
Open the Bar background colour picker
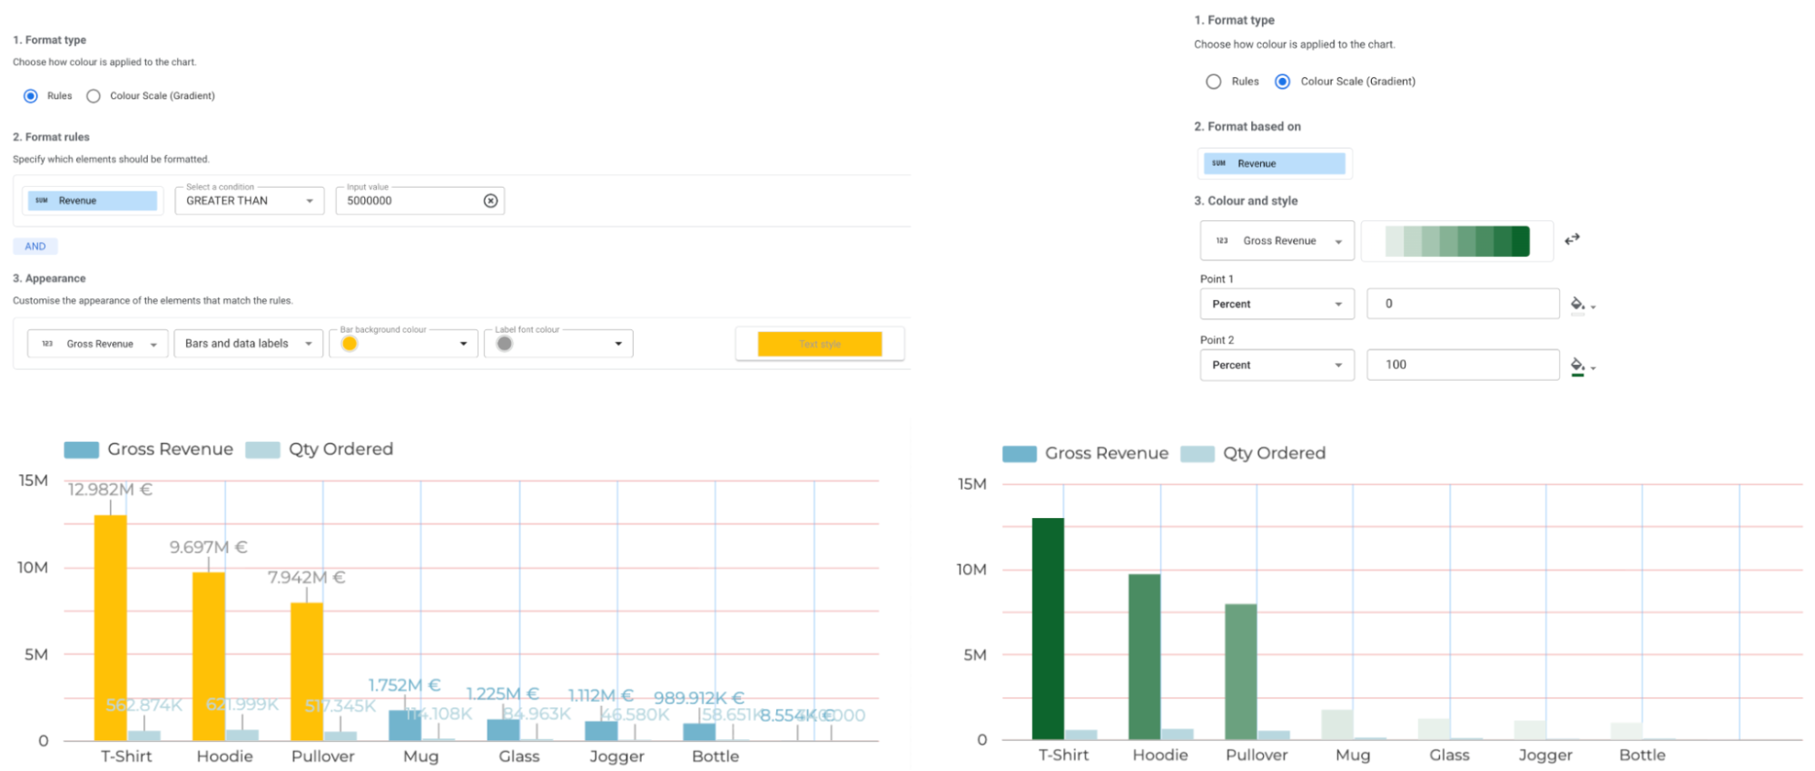point(403,344)
